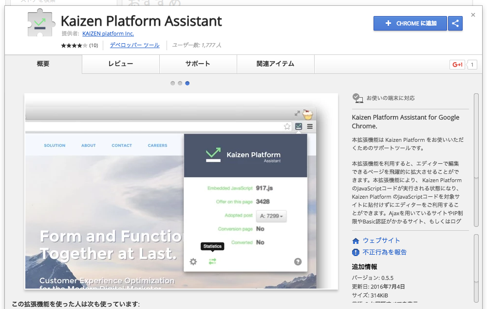Viewport: 487px width, 309px height.
Task: Click SOLUTION nav item in screenshot
Action: 55,145
